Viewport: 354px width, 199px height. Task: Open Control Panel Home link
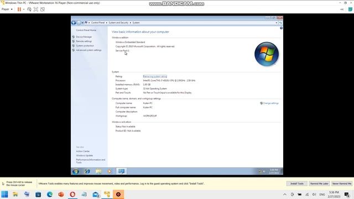click(x=86, y=30)
